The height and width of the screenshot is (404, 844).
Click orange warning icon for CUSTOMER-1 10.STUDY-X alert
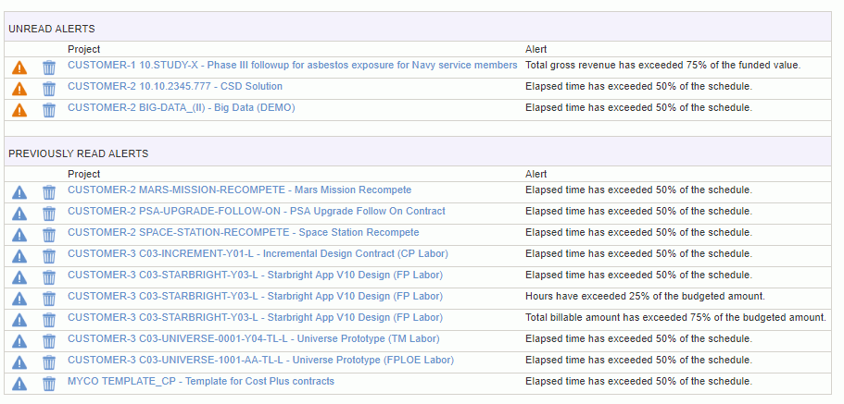19,67
